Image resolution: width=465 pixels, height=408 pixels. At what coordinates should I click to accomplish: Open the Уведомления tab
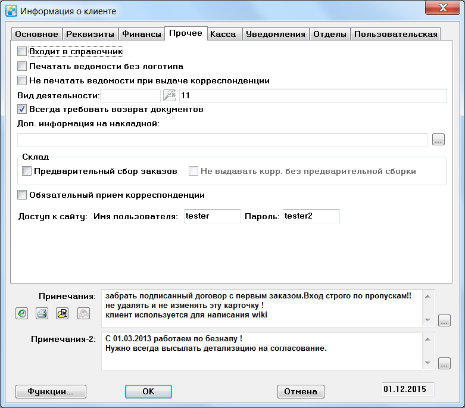(x=276, y=34)
